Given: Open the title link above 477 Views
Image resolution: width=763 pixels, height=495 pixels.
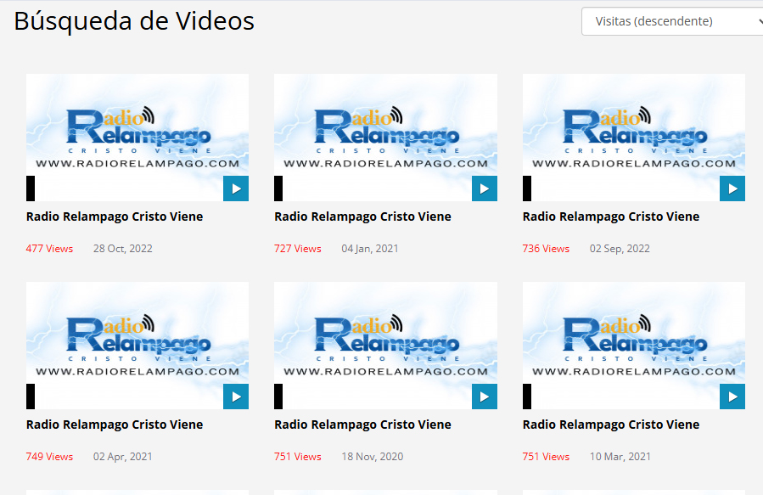Looking at the screenshot, I should [115, 217].
